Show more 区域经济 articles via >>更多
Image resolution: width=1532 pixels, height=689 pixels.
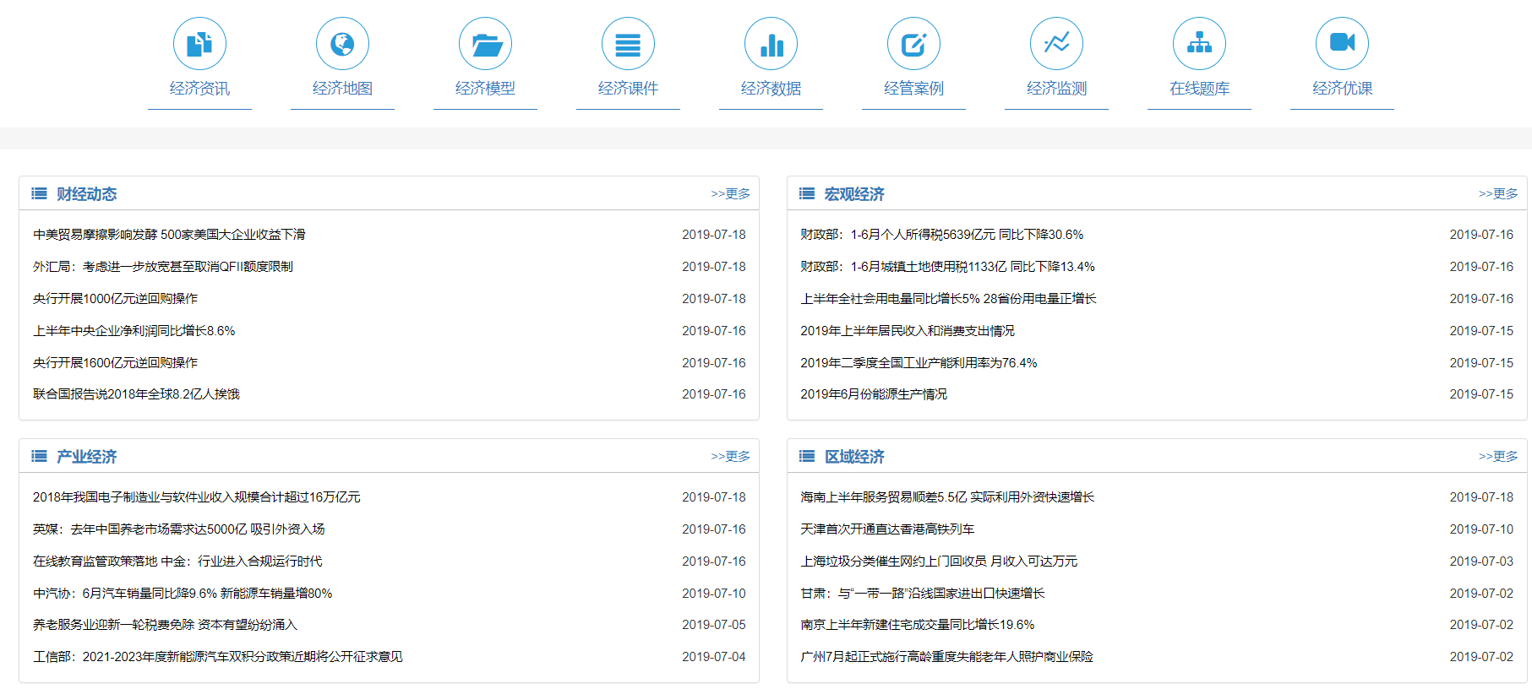click(1498, 457)
